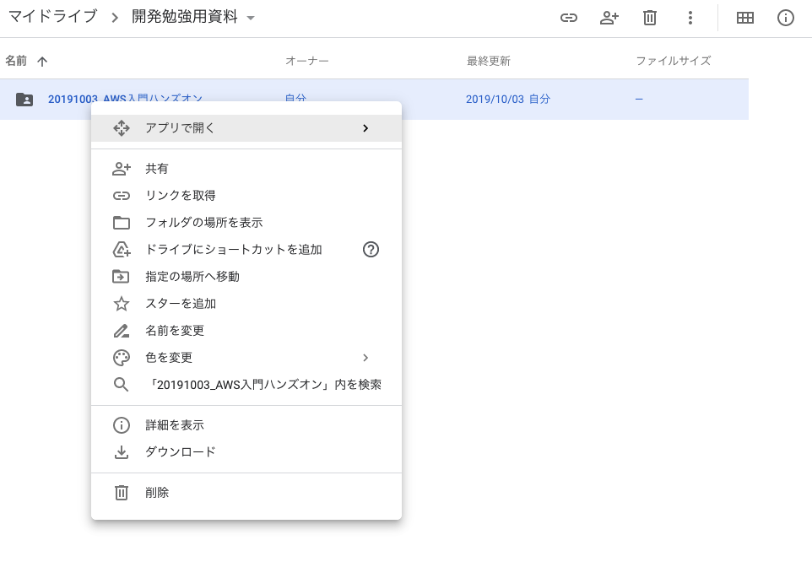Expand the アプリで開く submenu
The image size is (812, 578).
click(365, 128)
